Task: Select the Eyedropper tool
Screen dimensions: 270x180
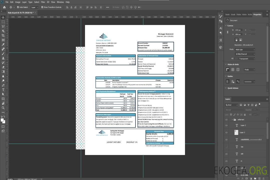Action: (x=3, y=44)
